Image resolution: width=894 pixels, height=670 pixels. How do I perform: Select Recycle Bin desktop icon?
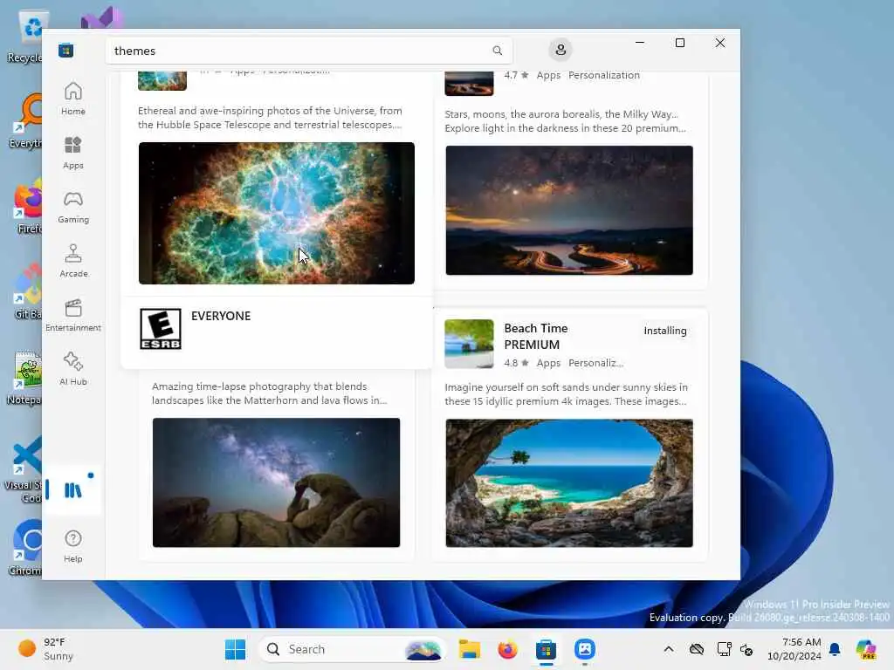coord(25,37)
